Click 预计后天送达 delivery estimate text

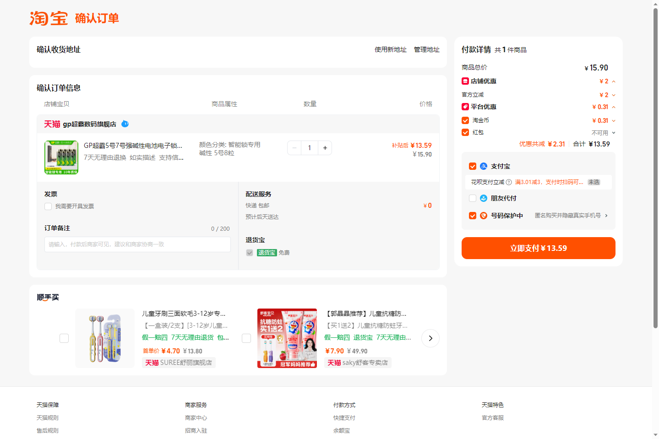click(x=262, y=217)
